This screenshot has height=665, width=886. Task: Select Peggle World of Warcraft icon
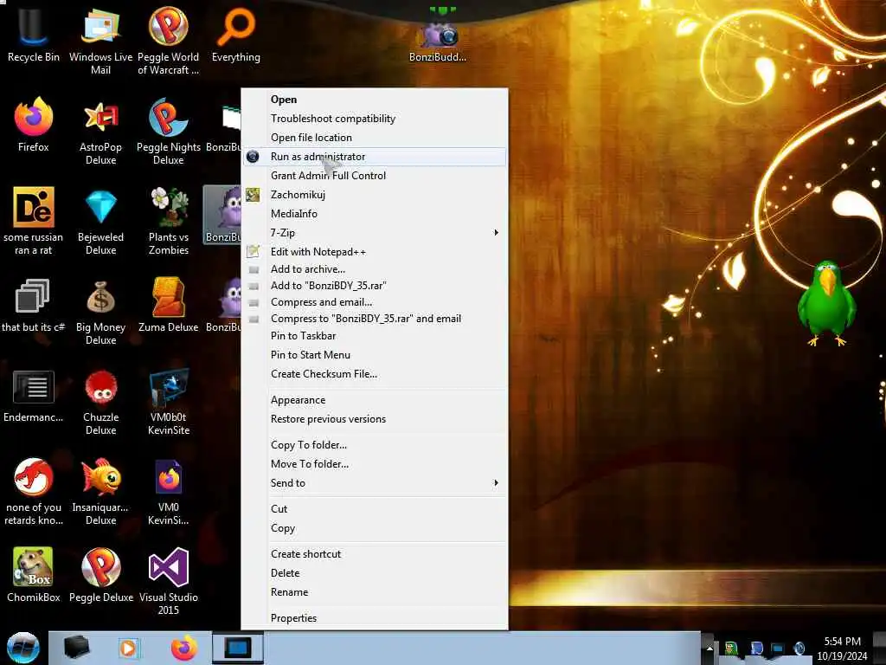(169, 41)
